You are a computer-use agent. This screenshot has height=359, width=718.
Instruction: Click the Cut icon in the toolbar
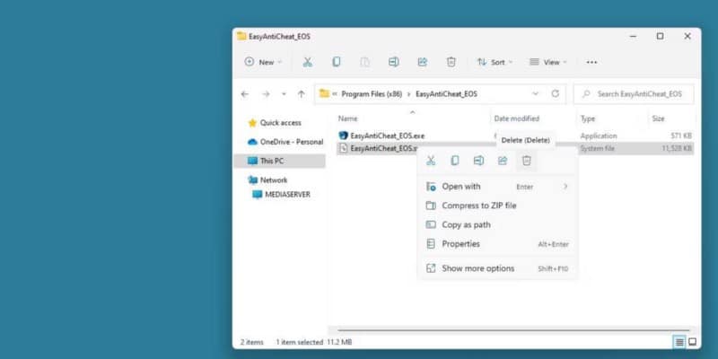click(x=307, y=62)
